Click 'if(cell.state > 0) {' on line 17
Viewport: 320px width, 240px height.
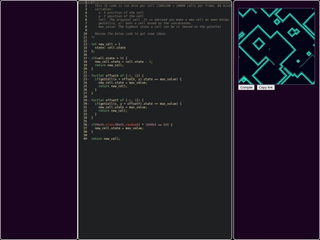coord(110,58)
